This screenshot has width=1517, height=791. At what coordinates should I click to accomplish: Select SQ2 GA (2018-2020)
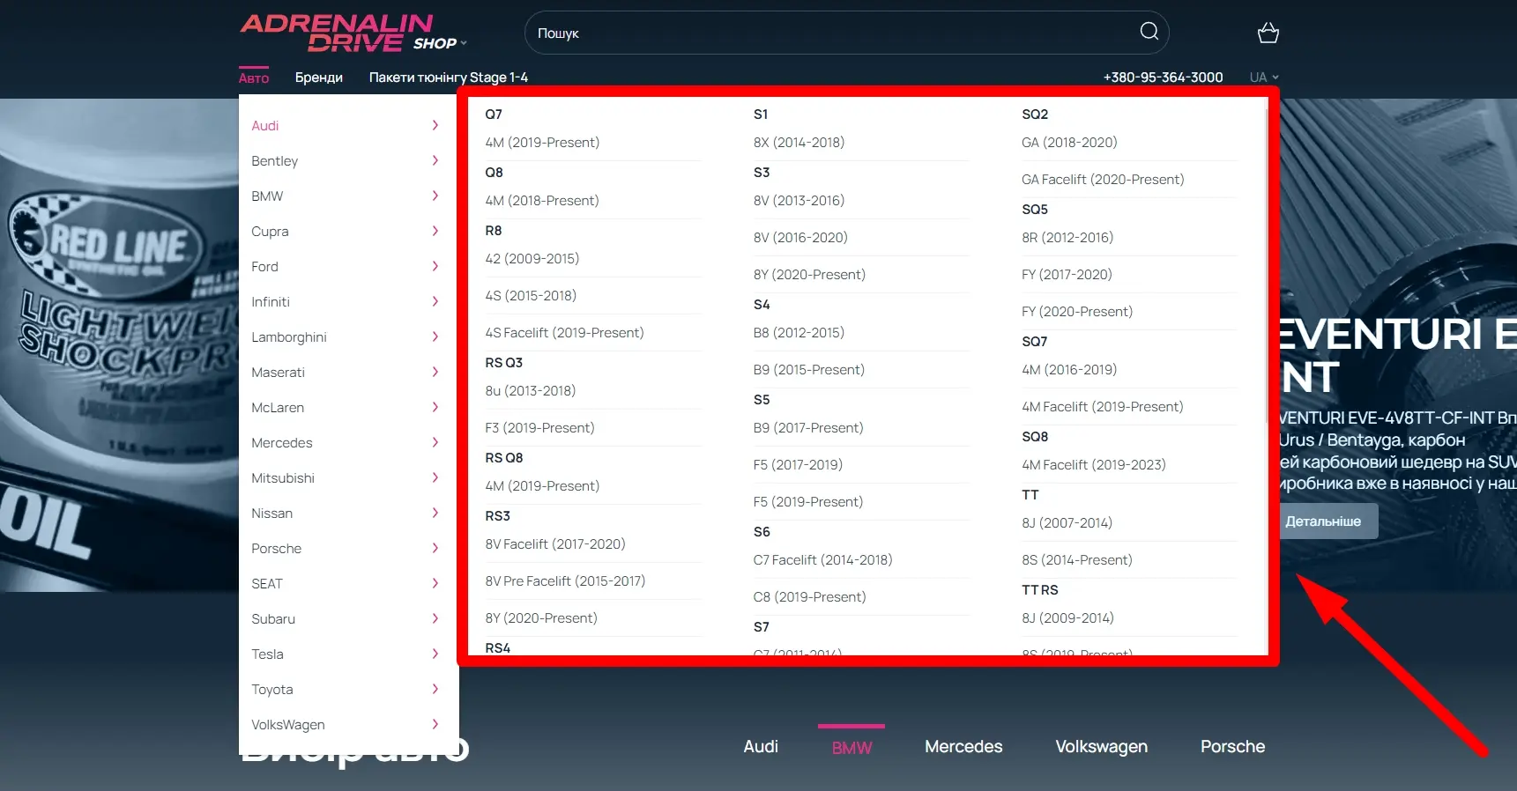point(1069,142)
